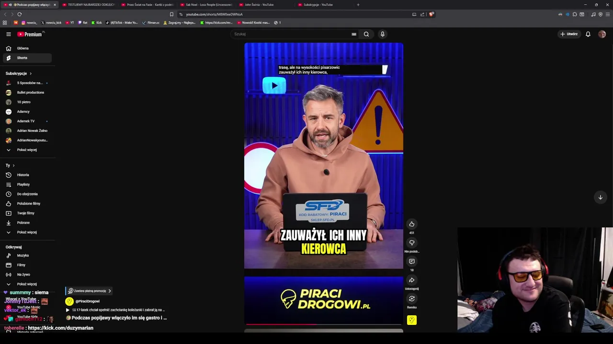The height and width of the screenshot is (344, 613).
Task: Open the bookmarks apps grid icon
Action: pyautogui.click(x=5, y=22)
